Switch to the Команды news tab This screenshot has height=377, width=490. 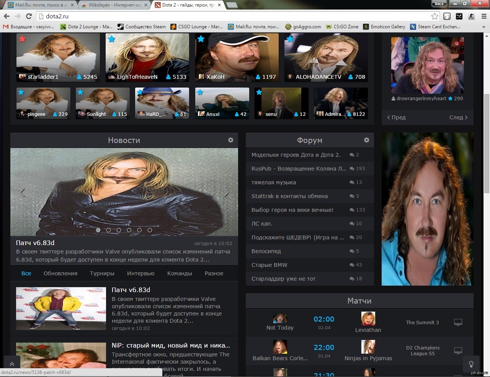[x=180, y=273]
